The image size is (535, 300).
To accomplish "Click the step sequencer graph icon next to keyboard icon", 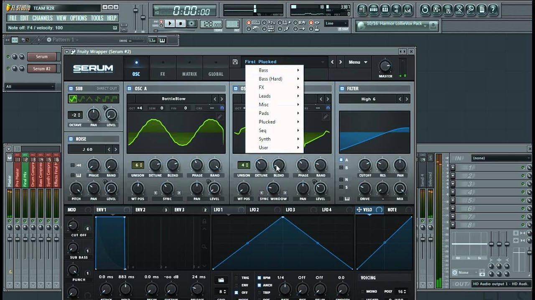I will [153, 40].
